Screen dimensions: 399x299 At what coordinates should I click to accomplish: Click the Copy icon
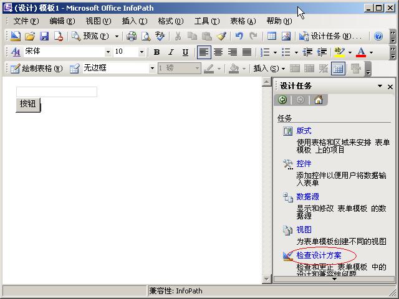(x=192, y=36)
